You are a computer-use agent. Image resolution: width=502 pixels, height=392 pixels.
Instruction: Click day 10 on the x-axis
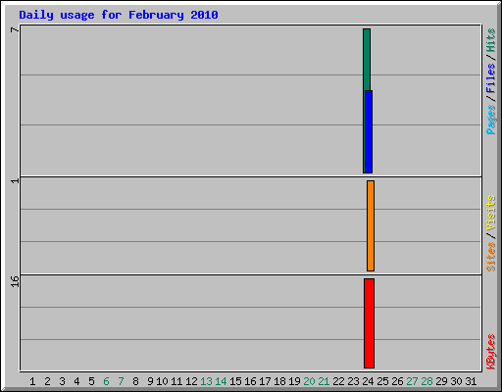pyautogui.click(x=162, y=381)
